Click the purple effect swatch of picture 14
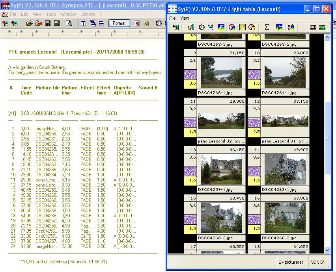336x272 pixels. point(254,171)
